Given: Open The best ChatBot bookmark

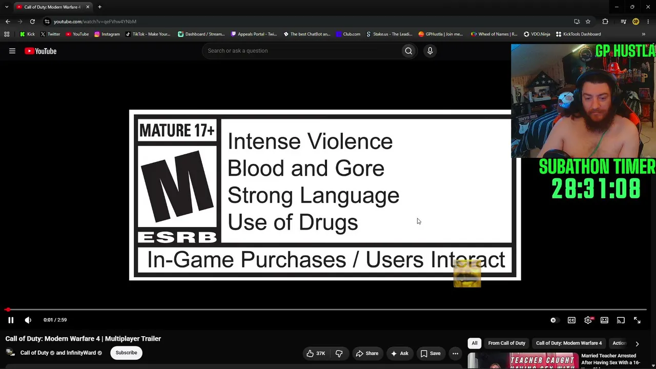Looking at the screenshot, I should (306, 34).
